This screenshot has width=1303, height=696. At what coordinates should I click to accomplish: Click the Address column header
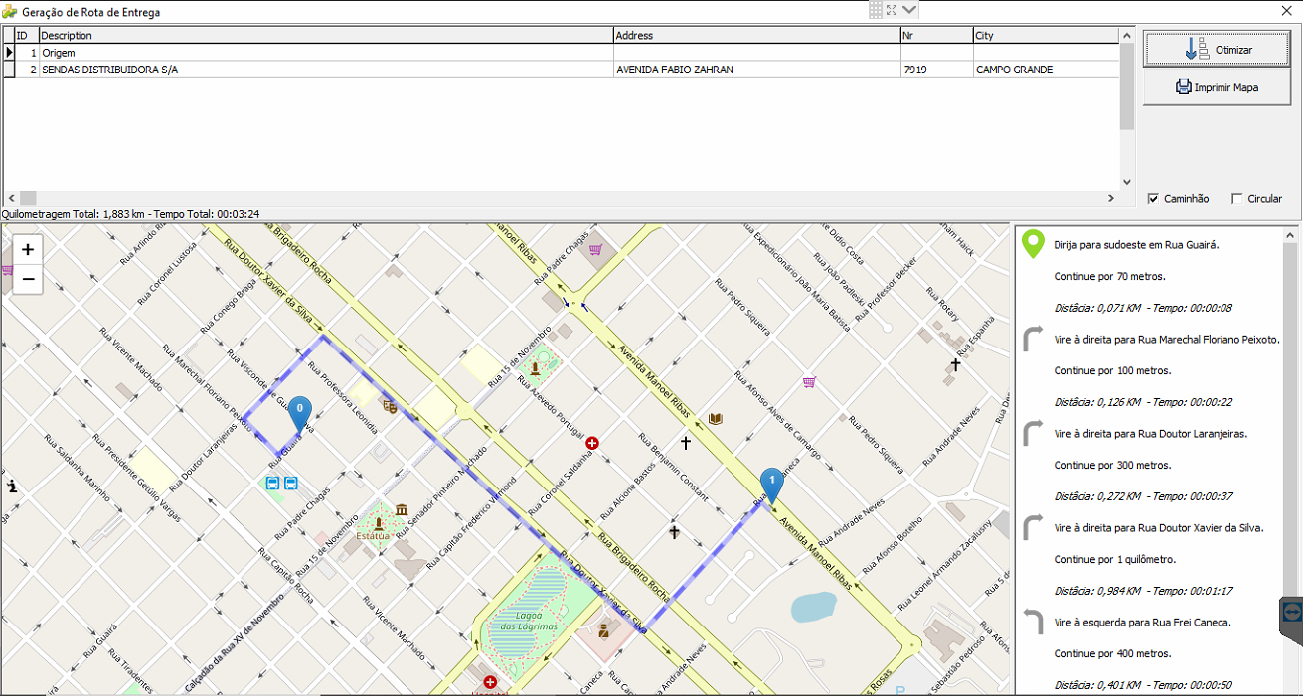(x=756, y=35)
